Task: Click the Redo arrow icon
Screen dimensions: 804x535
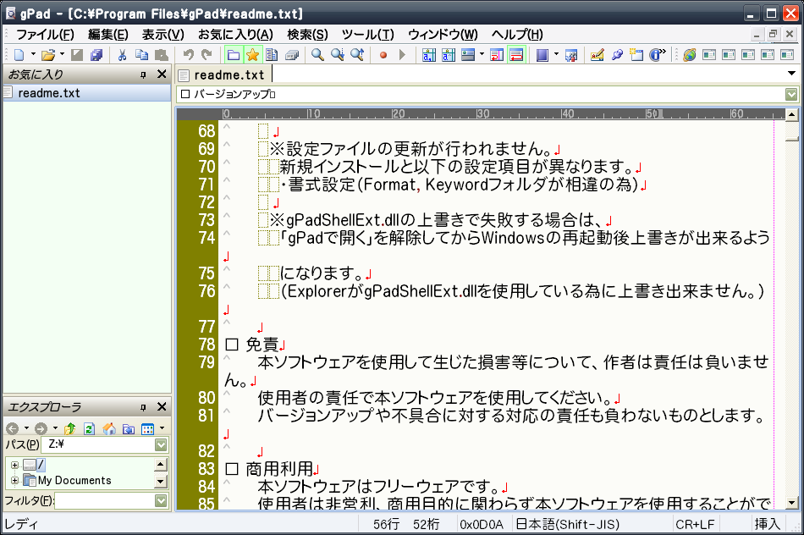Action: (x=207, y=54)
